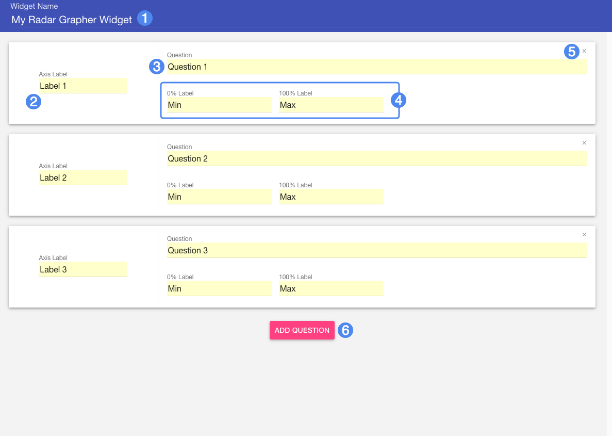Select the 0% Label field of Question 3

click(219, 288)
